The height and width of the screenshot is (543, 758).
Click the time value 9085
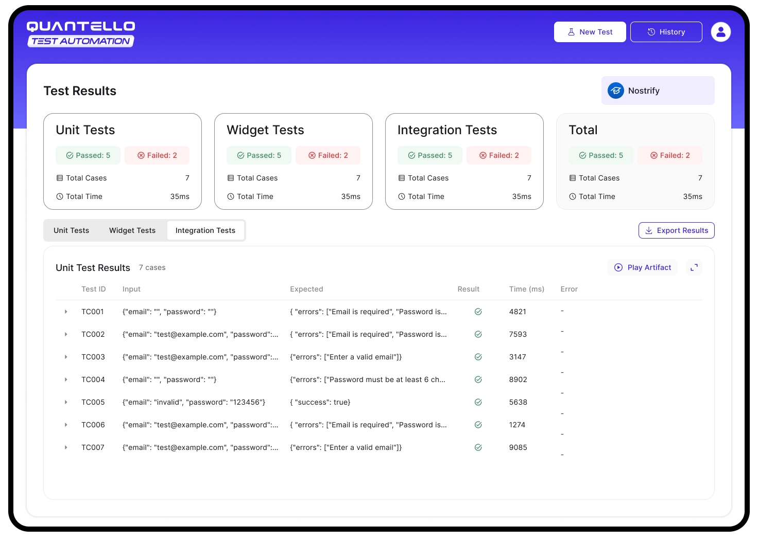(518, 447)
